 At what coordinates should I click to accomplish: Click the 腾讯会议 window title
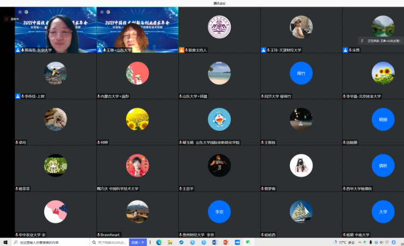(220, 3)
